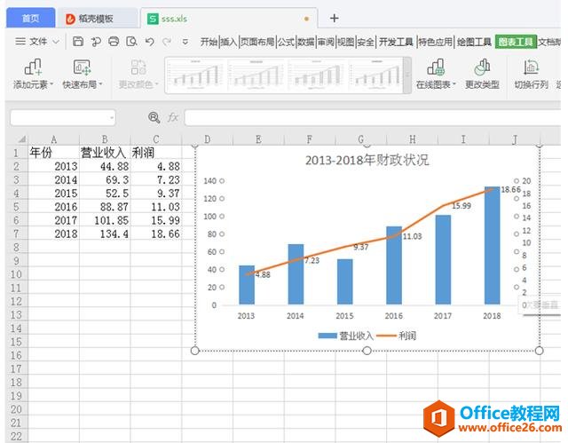The image size is (568, 443).
Task: Select the 图表工具 ribbon tab
Action: click(x=516, y=42)
